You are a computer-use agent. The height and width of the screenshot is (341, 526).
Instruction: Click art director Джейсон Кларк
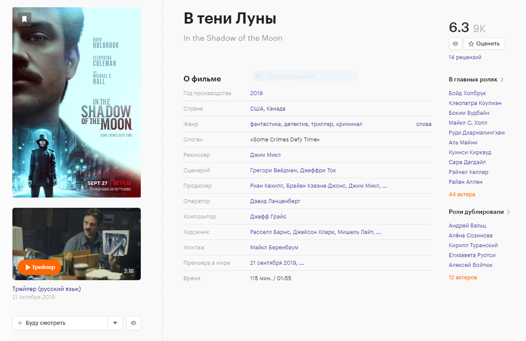pyautogui.click(x=313, y=232)
